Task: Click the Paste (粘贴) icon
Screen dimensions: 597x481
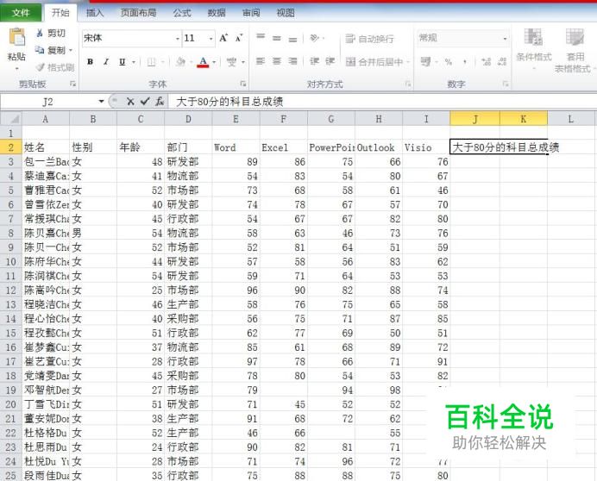Action: [16, 38]
